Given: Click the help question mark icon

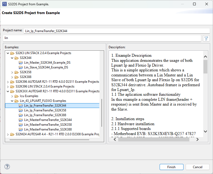Looking at the screenshot, I should (7, 167).
